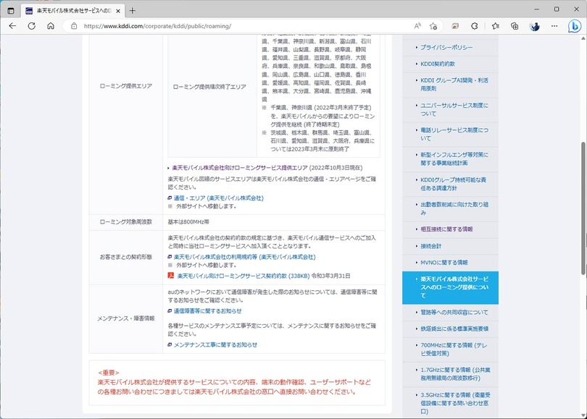587x419 pixels.
Task: Go back to previous page
Action: (x=12, y=26)
